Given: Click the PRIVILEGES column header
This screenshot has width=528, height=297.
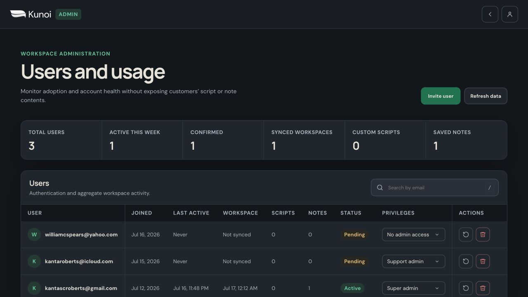Looking at the screenshot, I should click(x=398, y=213).
